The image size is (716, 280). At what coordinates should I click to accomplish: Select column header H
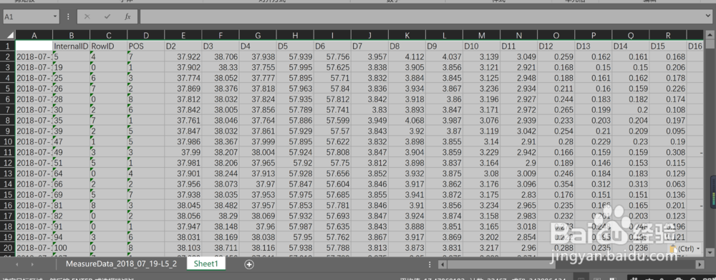coord(296,35)
